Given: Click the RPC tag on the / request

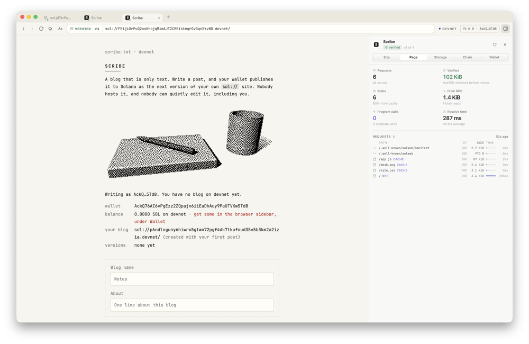Looking at the screenshot, I should point(385,176).
